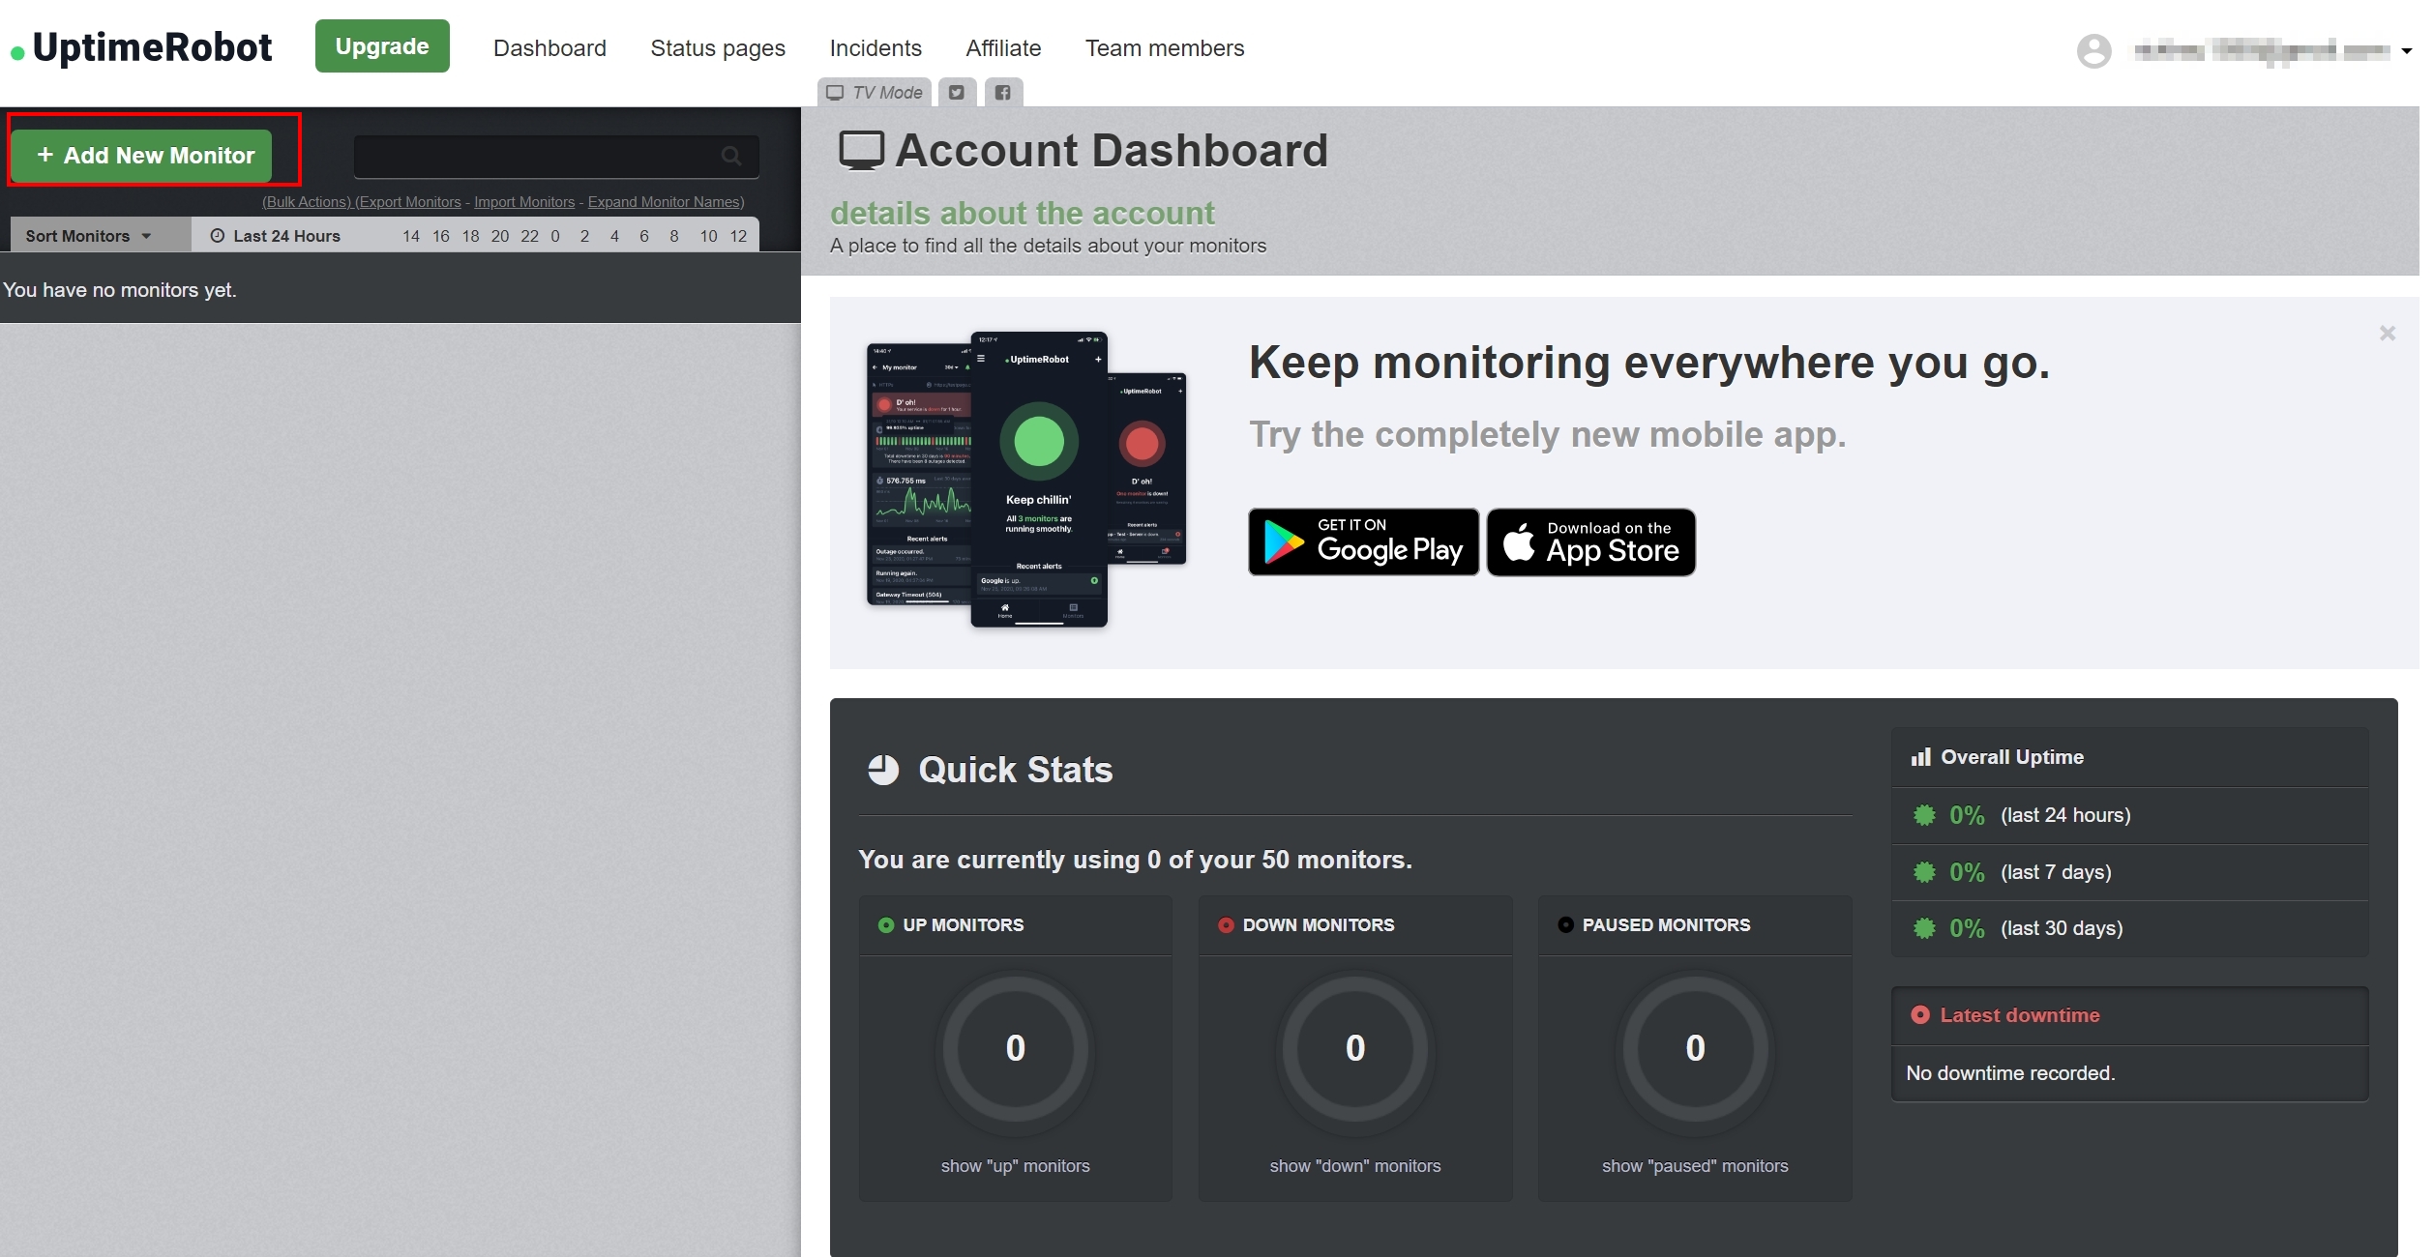Go to Status pages menu
Screen dimensions: 2434x1257
[717, 48]
